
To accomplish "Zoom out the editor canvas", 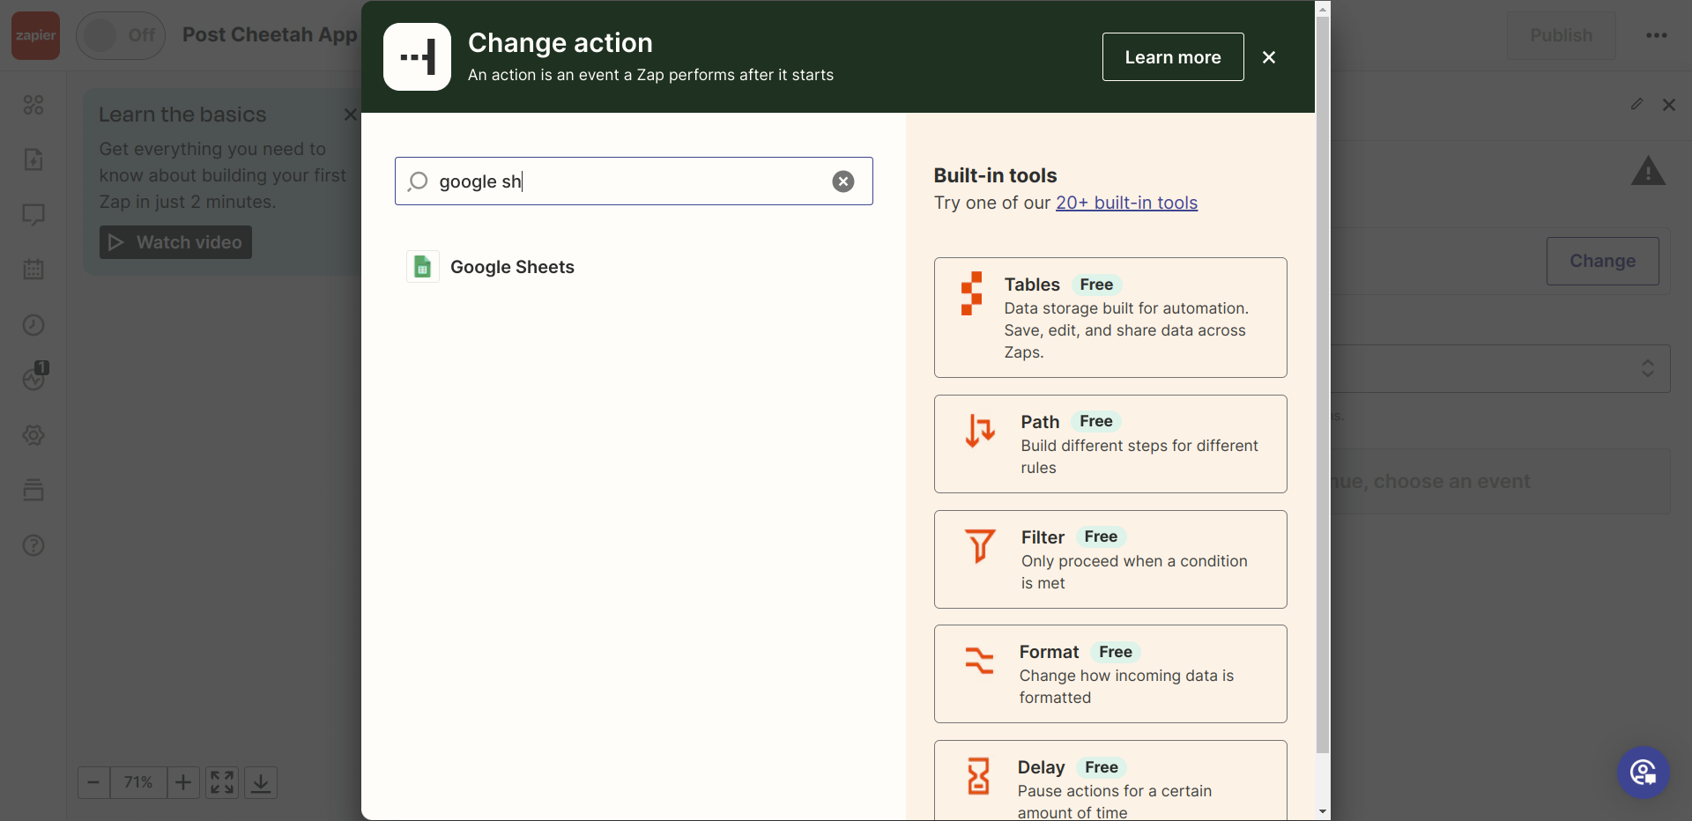I will click(x=93, y=782).
